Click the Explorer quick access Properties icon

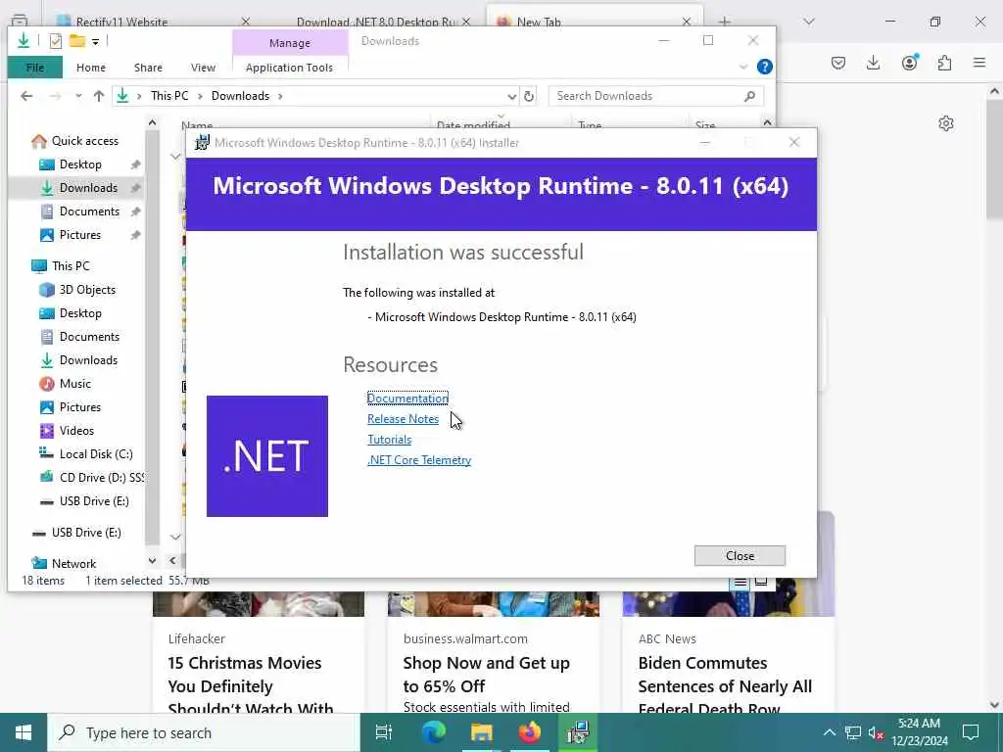(x=56, y=41)
